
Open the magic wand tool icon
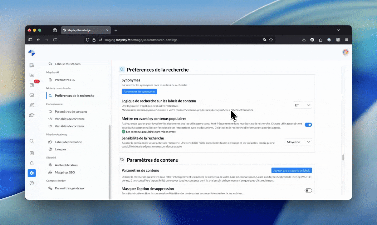tap(32, 105)
